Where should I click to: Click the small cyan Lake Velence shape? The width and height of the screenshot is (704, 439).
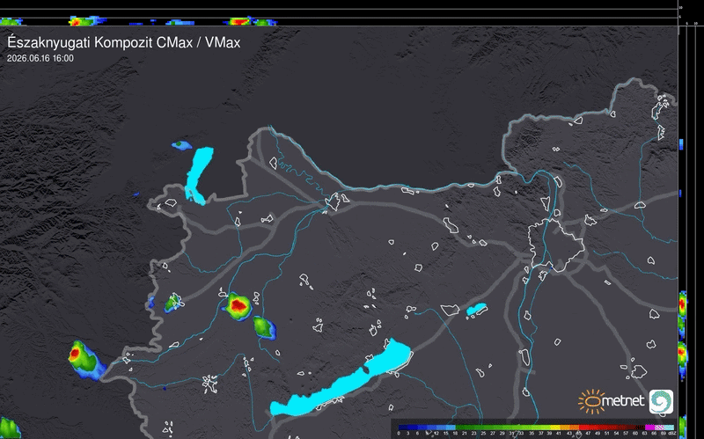tap(476, 310)
